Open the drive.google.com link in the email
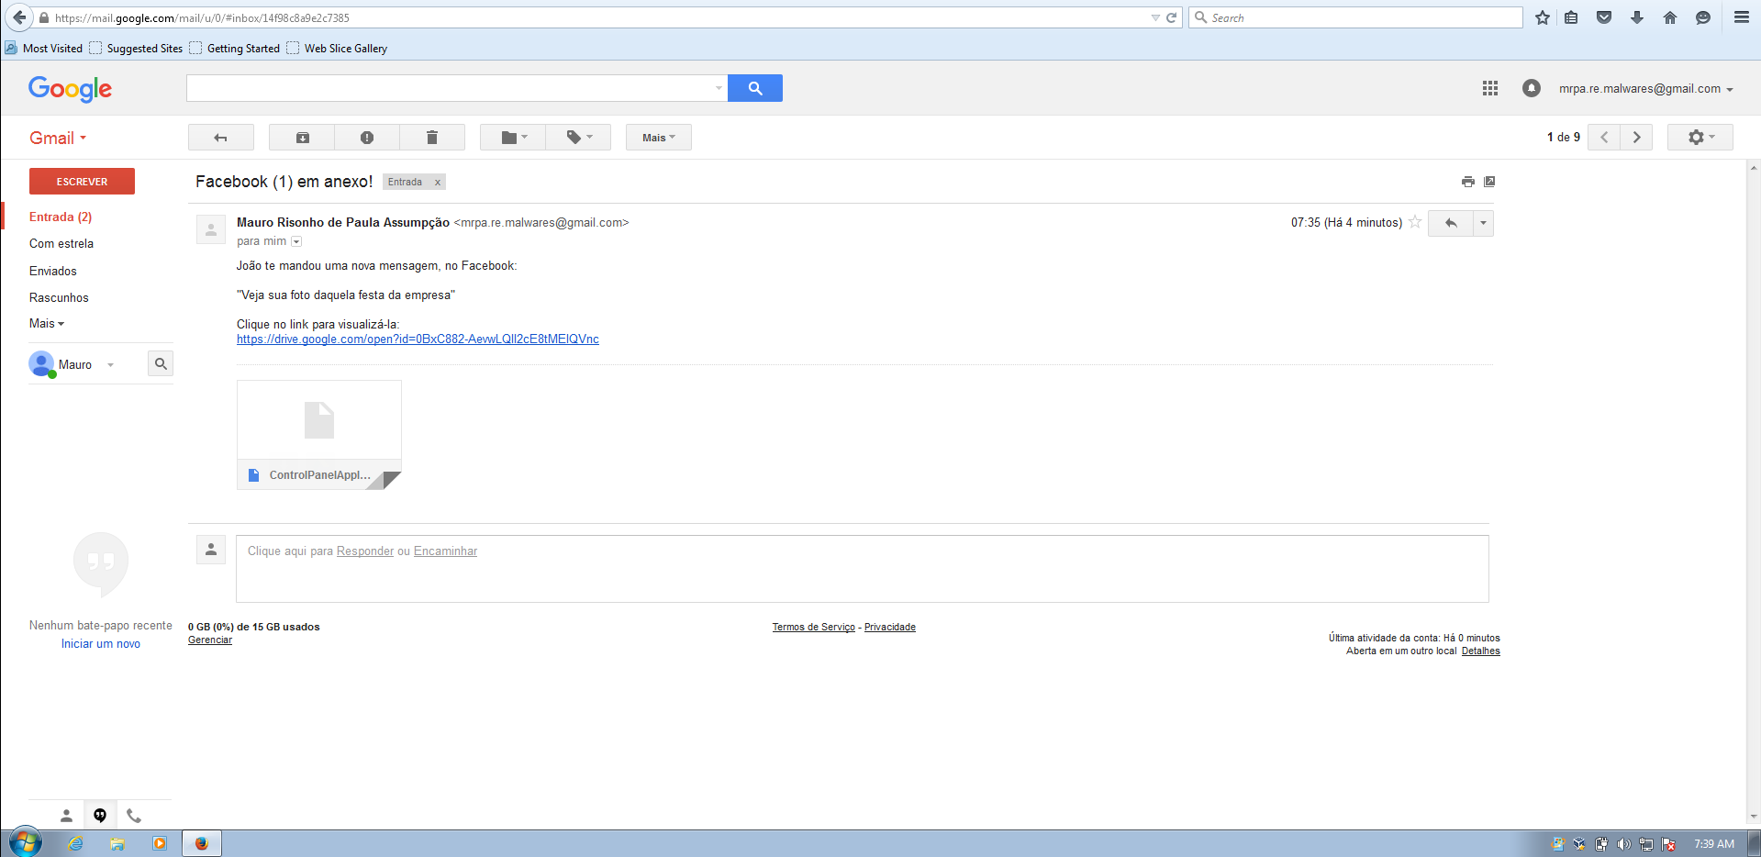This screenshot has height=857, width=1761. coord(418,339)
